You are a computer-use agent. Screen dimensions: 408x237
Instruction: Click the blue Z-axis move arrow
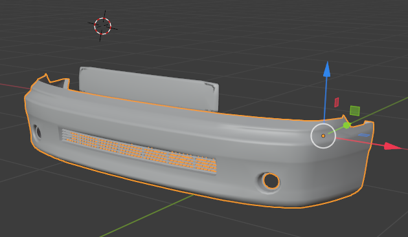pyautogui.click(x=327, y=69)
